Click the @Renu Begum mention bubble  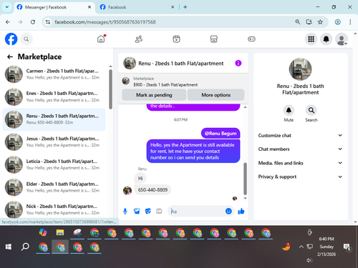221,134
